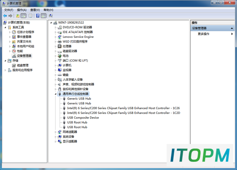Click the 人体学输入设备 icon
The image size is (237, 170).
pyautogui.click(x=60, y=79)
